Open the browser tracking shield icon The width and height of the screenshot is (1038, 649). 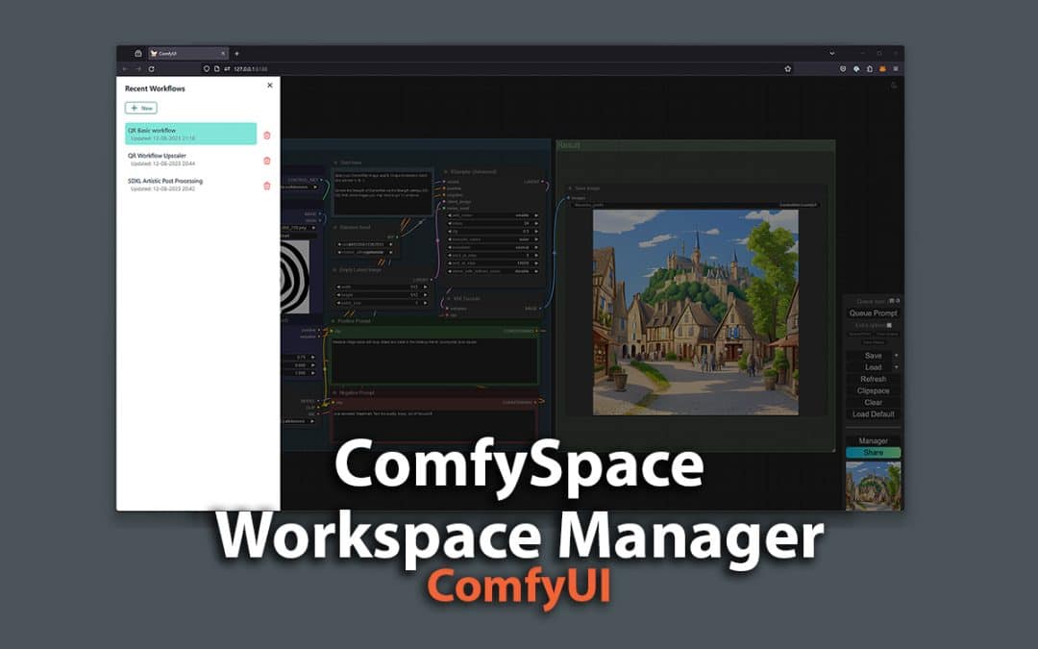pos(843,69)
